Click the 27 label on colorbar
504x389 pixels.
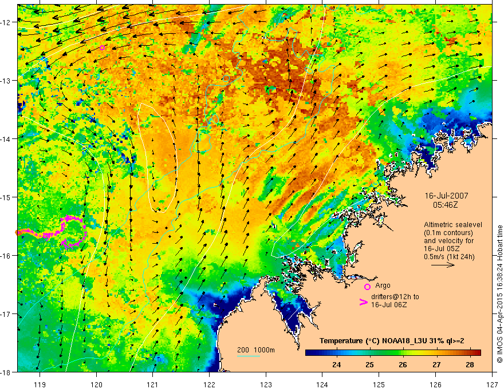click(436, 364)
